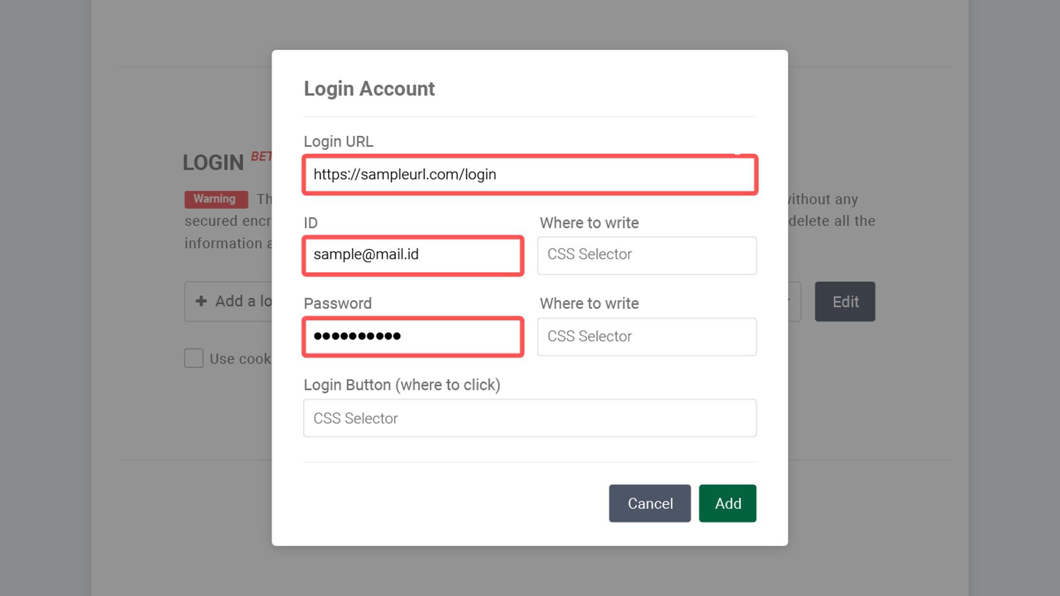
Task: Open the dropdown beside the Edit button
Action: point(793,301)
